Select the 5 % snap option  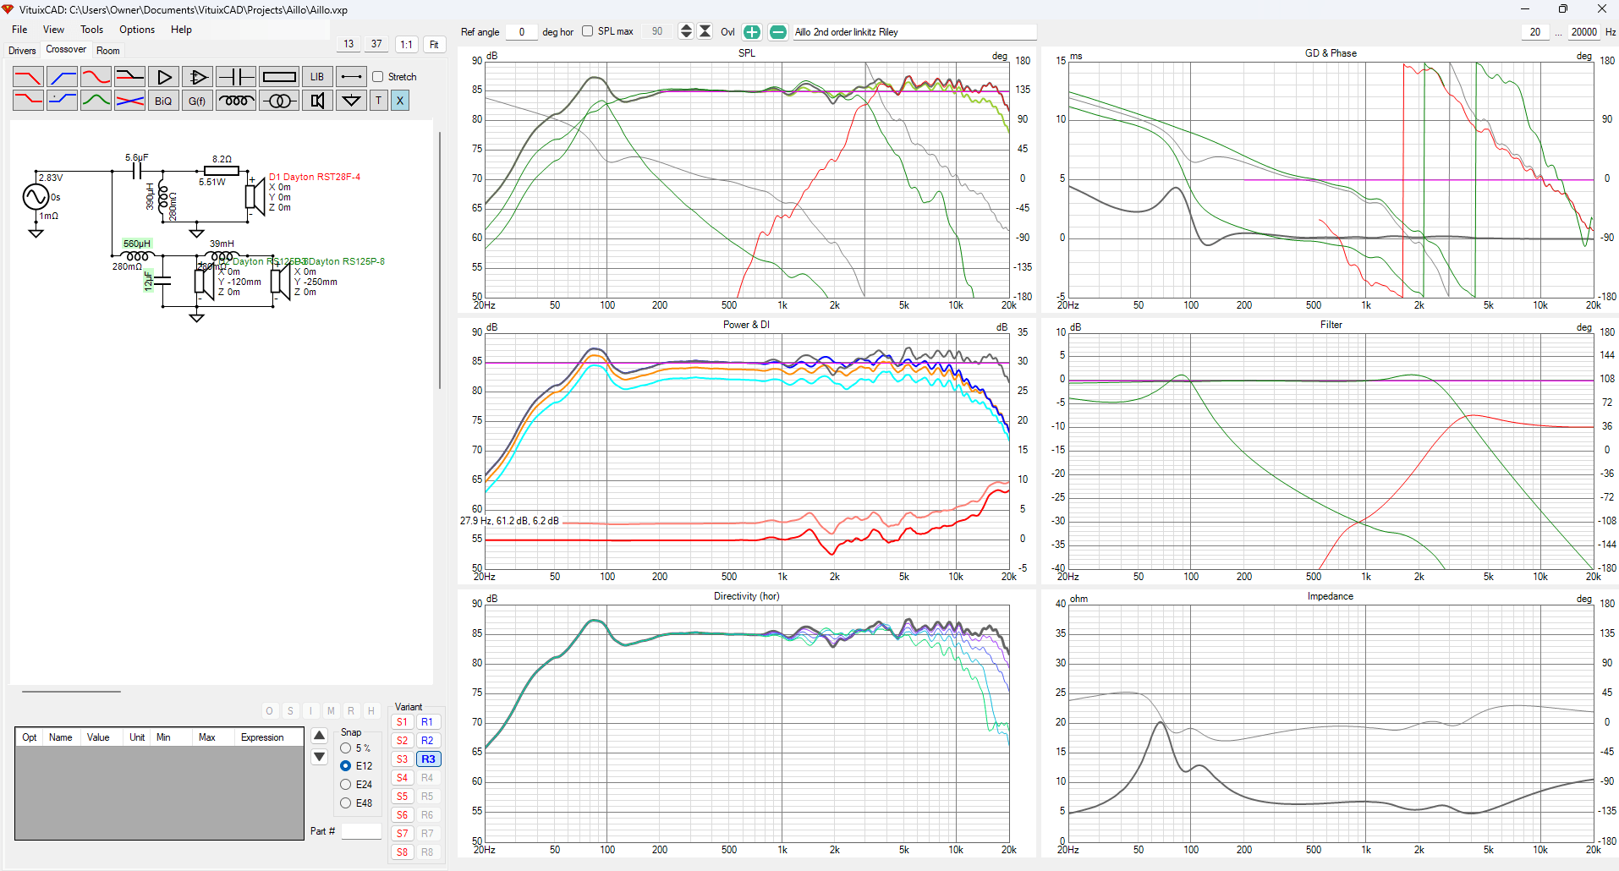[x=346, y=748]
